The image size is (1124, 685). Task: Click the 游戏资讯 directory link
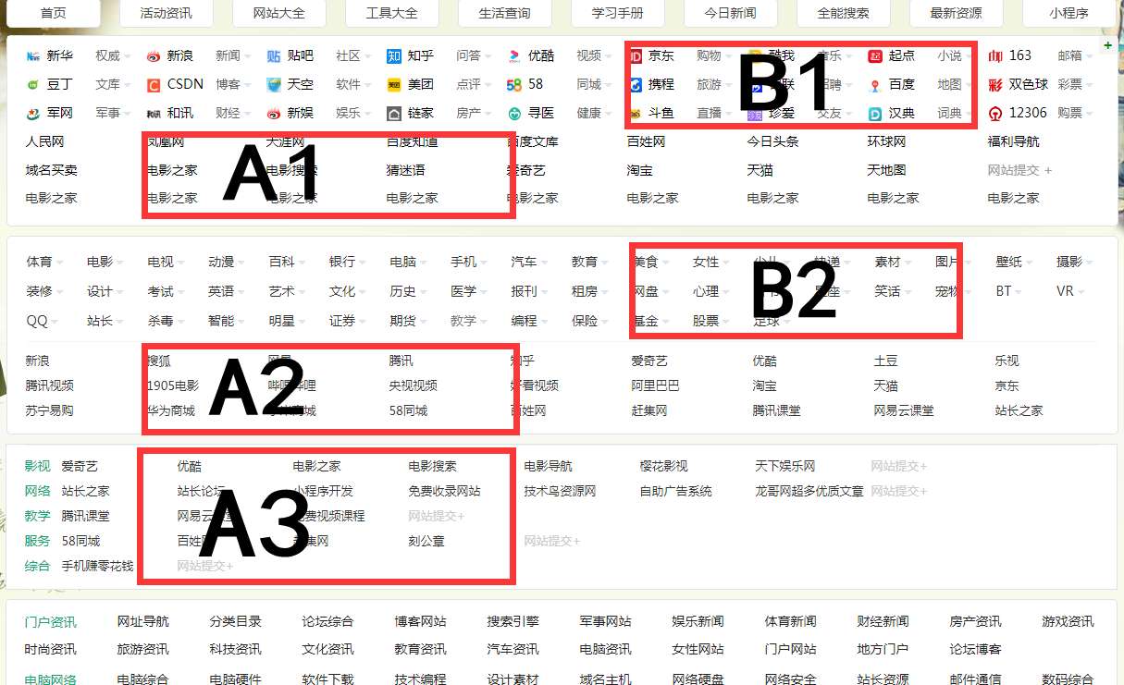click(1068, 622)
